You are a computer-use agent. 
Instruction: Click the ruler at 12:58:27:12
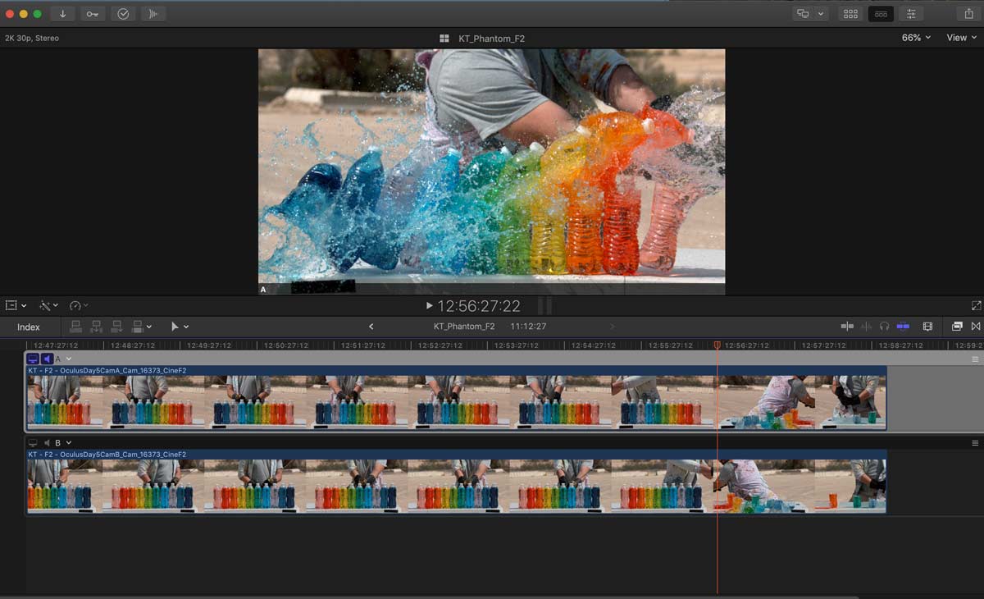[x=901, y=345]
